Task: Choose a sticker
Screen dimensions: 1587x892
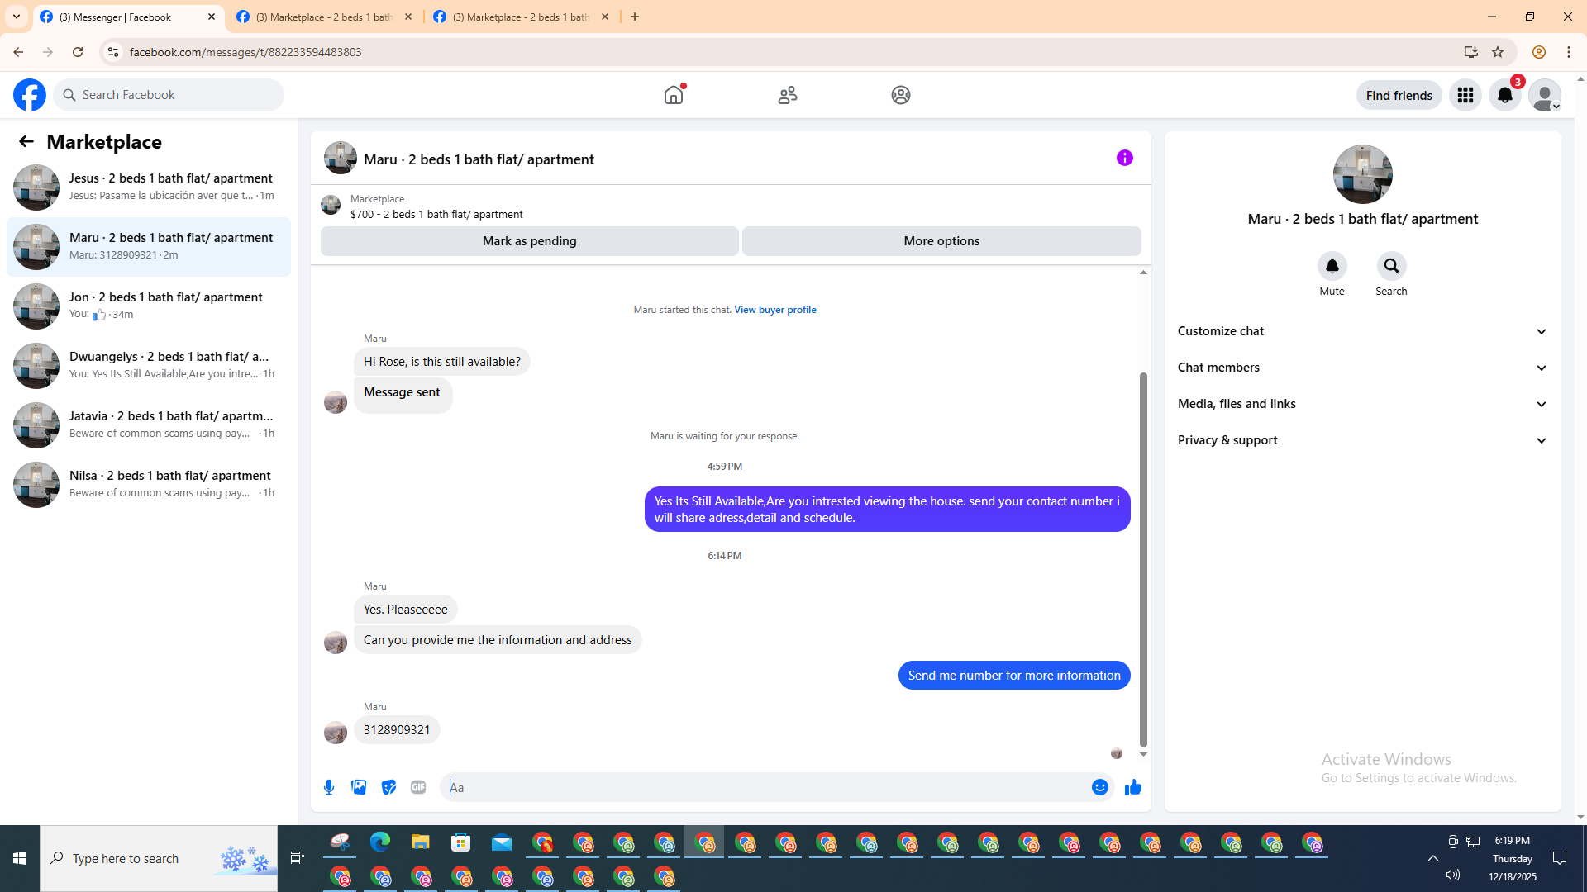Action: pos(388,787)
